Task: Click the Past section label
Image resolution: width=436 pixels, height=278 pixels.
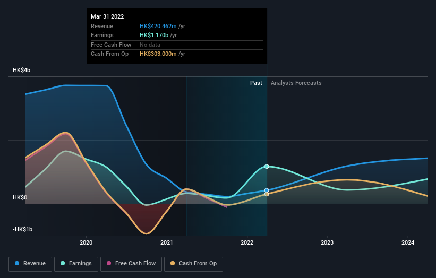Action: click(x=256, y=83)
